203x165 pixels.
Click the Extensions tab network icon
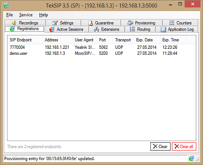pos(96,29)
